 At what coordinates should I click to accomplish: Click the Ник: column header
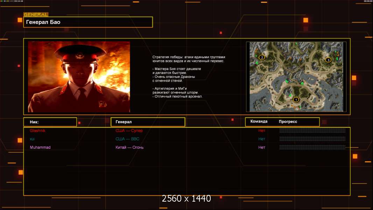50,122
